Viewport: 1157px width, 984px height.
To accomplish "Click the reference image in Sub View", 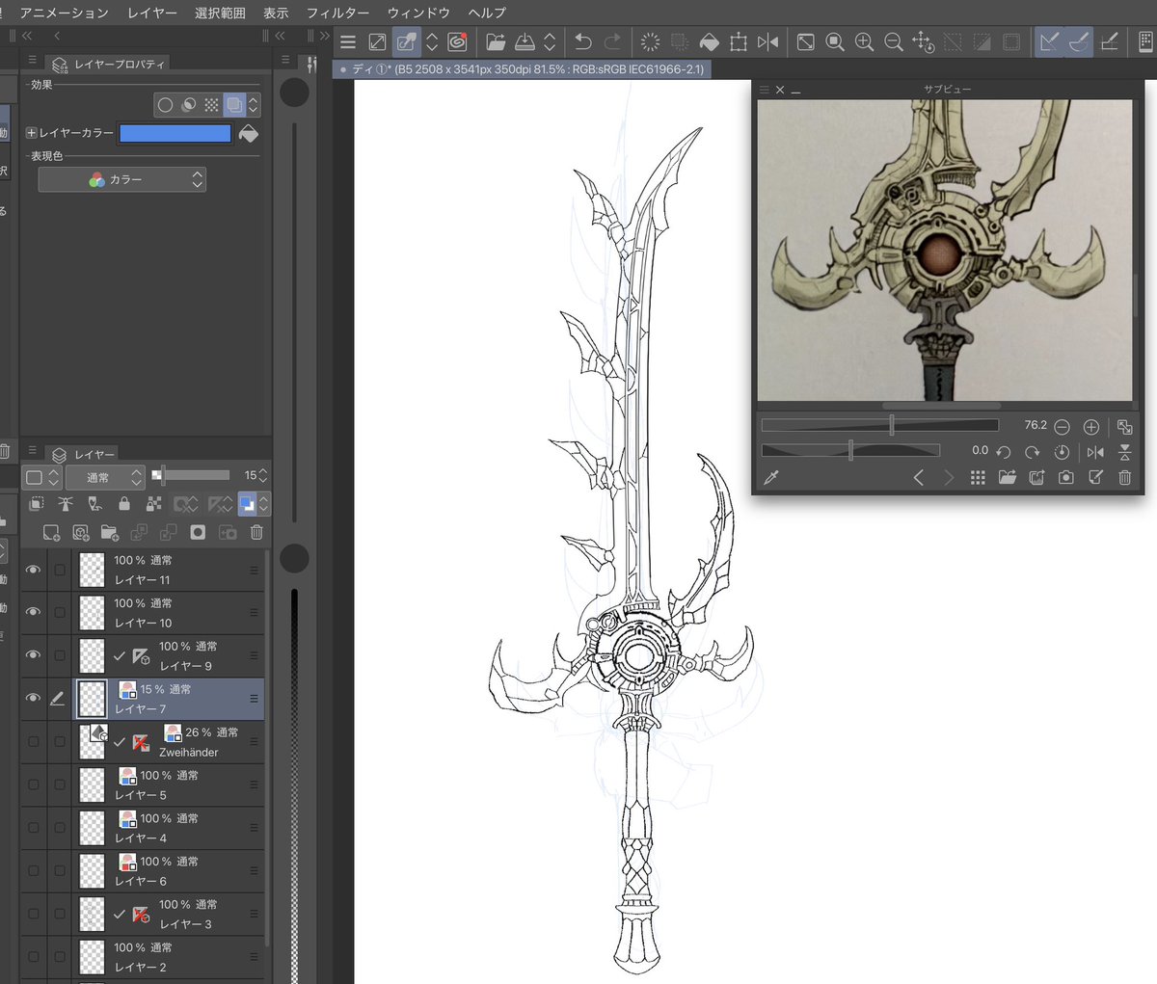I will [x=945, y=250].
